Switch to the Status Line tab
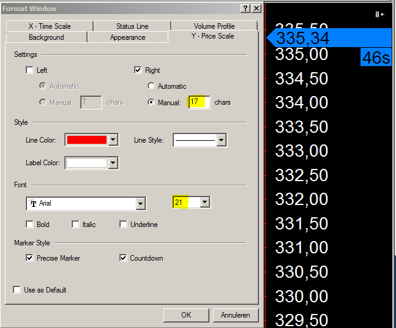Image resolution: width=396 pixels, height=328 pixels. [132, 26]
